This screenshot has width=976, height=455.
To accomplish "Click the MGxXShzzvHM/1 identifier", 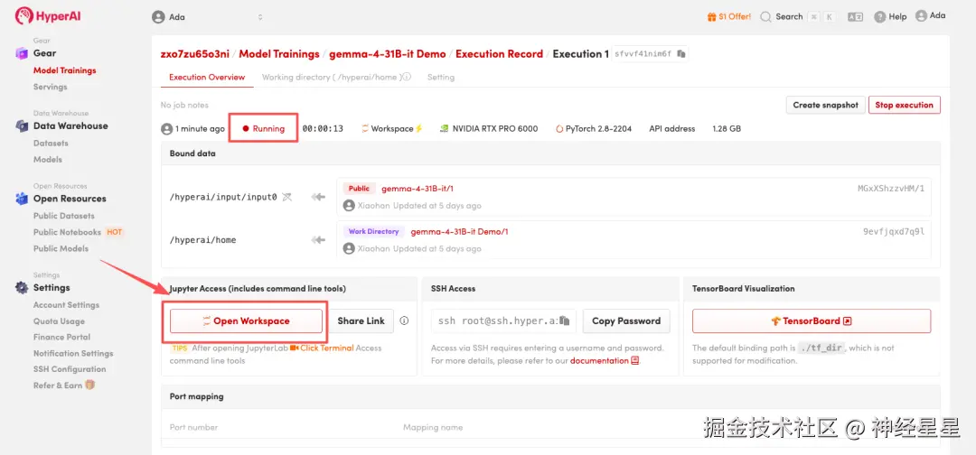I will [x=891, y=189].
